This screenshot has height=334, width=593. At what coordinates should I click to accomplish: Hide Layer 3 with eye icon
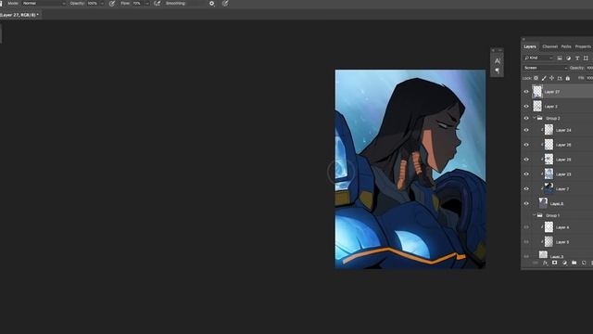pos(526,107)
